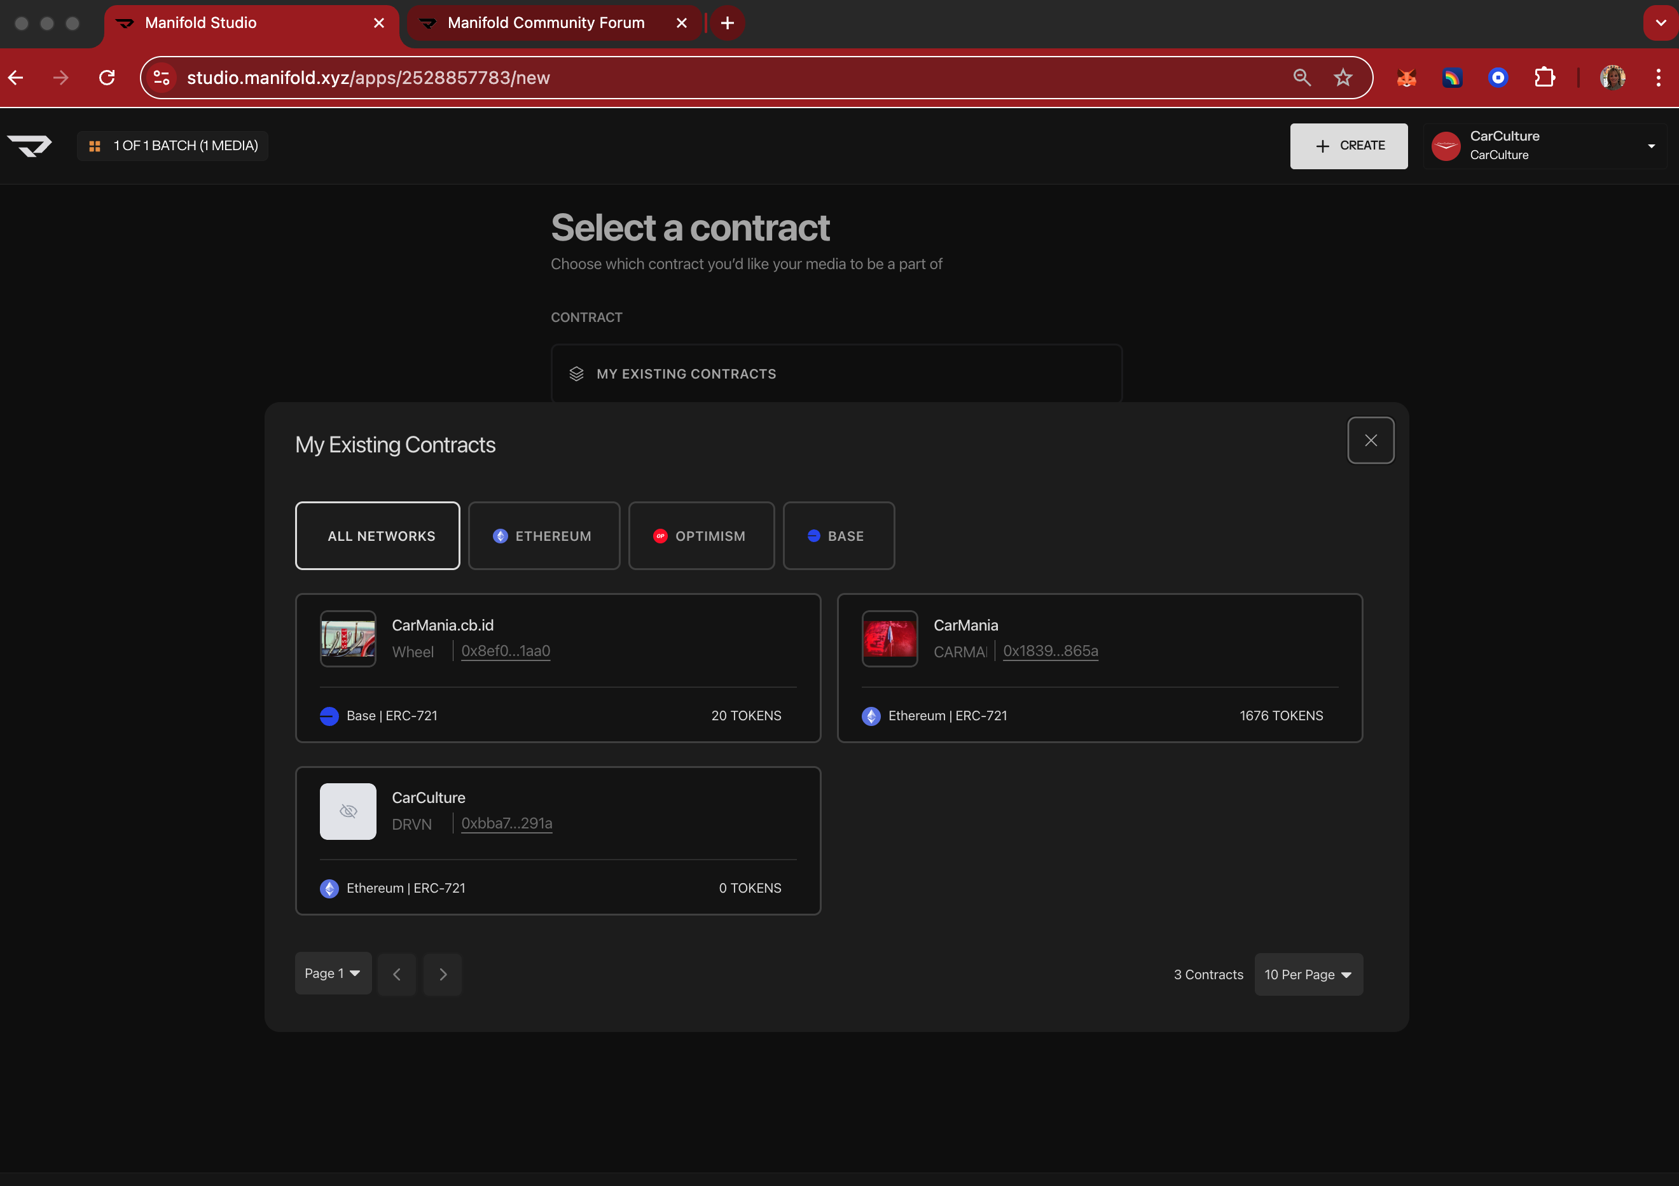This screenshot has height=1186, width=1679.
Task: Select the CarMania.cb.id contract name
Action: tap(443, 625)
